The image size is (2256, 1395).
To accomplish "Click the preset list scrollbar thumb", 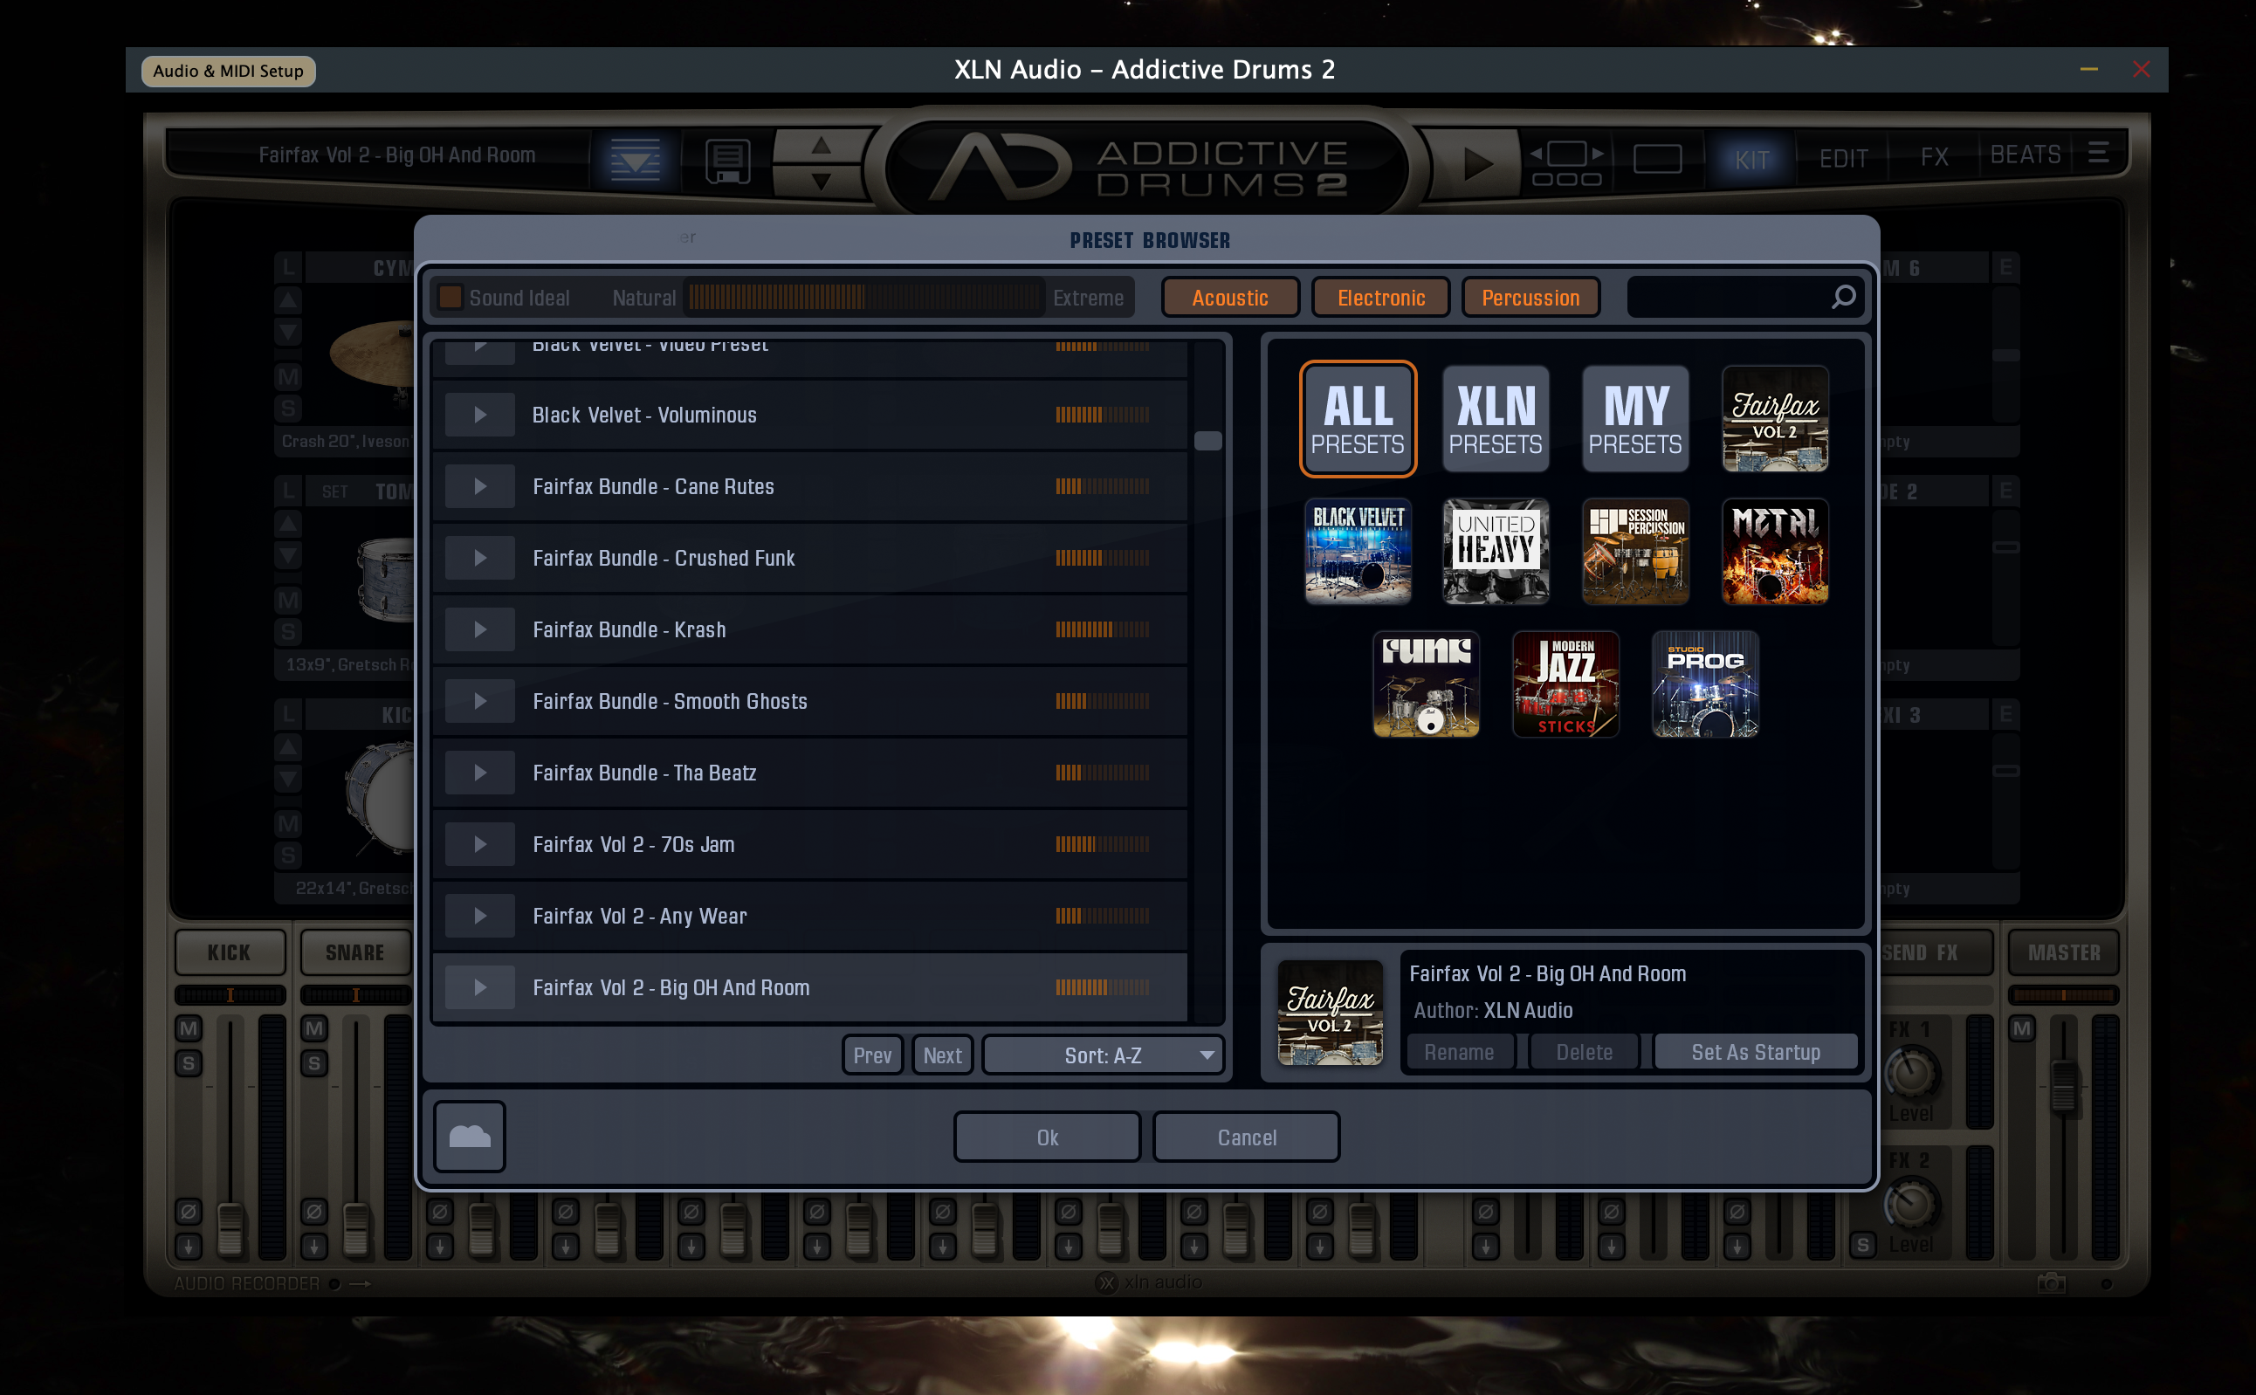I will coord(1207,440).
